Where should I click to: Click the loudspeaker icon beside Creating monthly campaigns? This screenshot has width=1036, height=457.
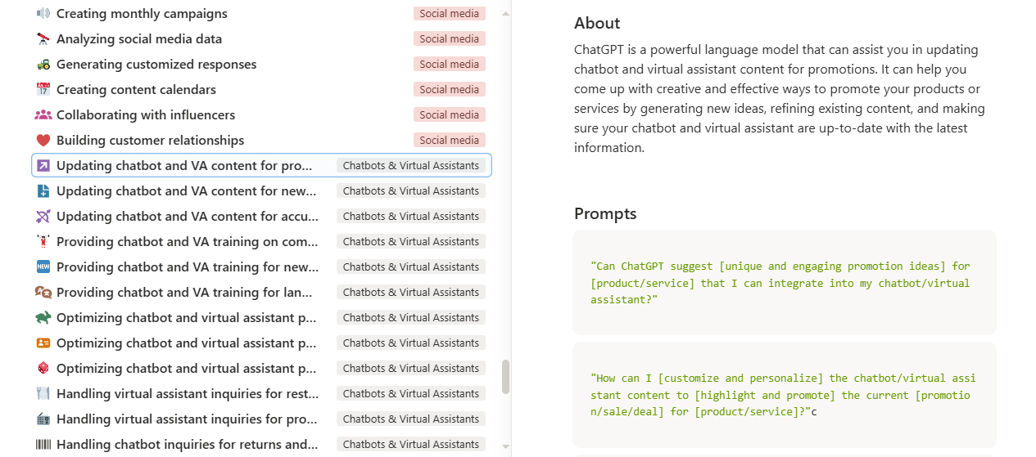[43, 14]
